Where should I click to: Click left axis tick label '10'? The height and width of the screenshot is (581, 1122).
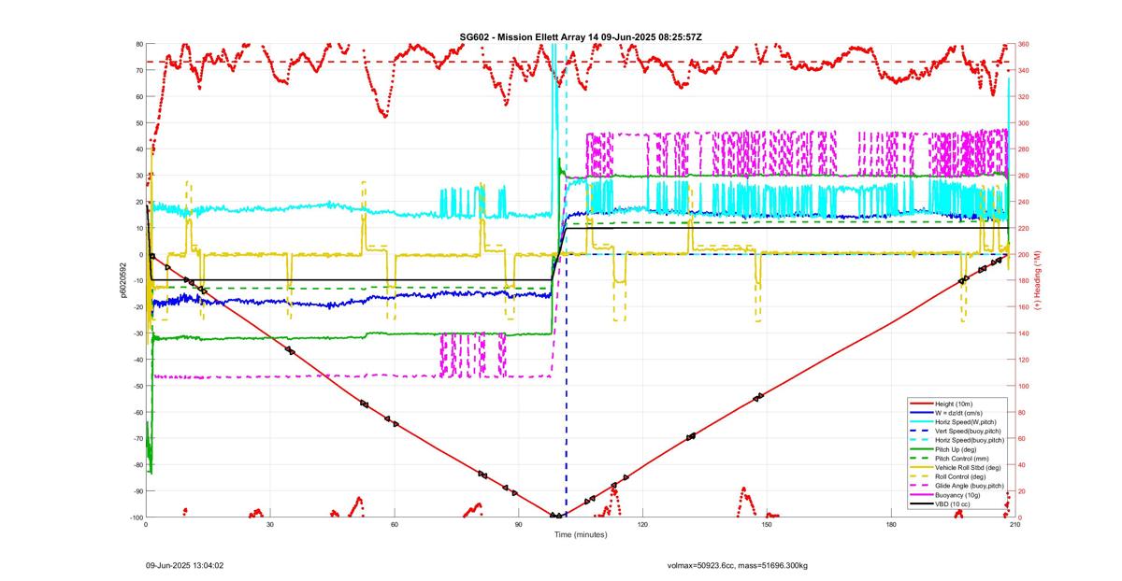pyautogui.click(x=138, y=228)
